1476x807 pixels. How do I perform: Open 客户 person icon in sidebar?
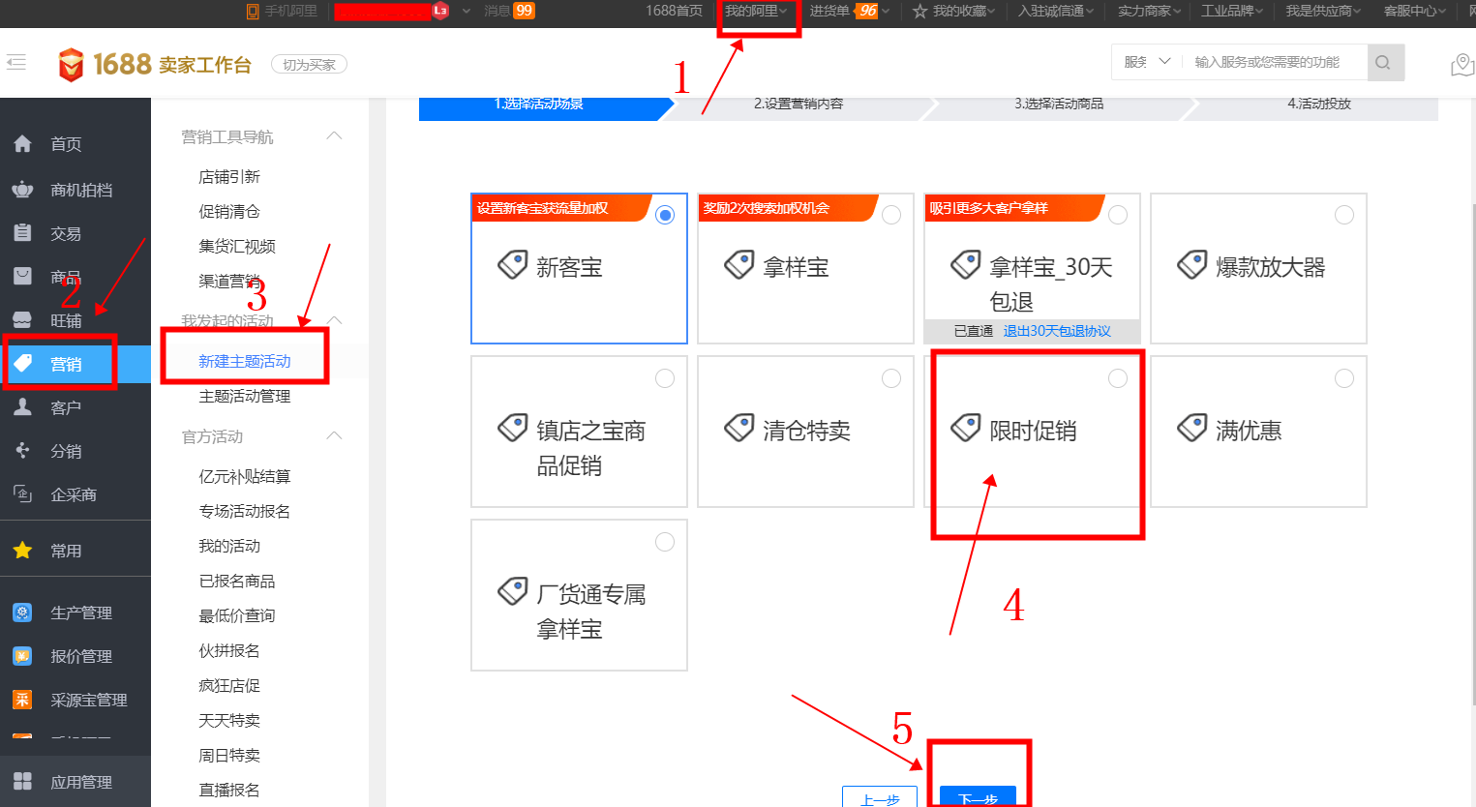pos(23,407)
